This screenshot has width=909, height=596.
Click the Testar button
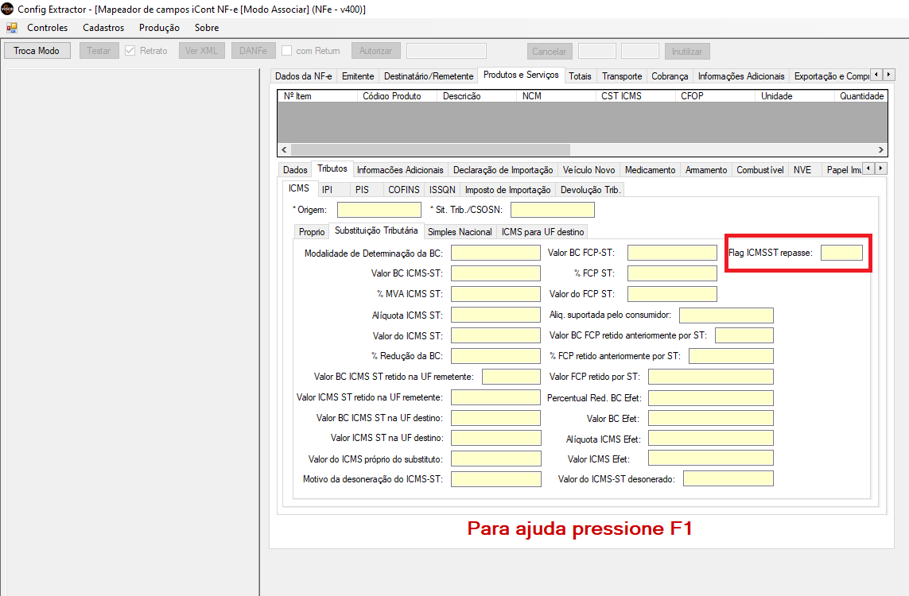tap(99, 51)
